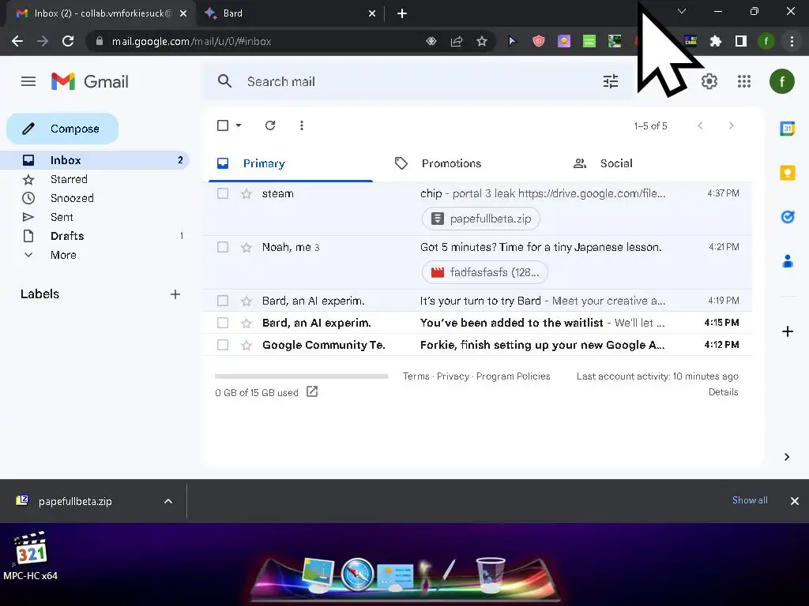Open the Sent folder

click(x=95, y=218)
